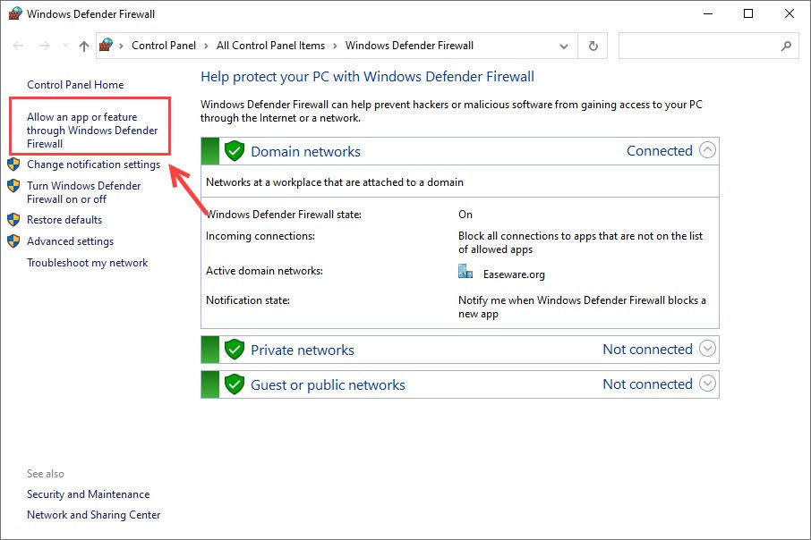Click the green shield next to Private networks
The width and height of the screenshot is (811, 540).
click(x=235, y=350)
